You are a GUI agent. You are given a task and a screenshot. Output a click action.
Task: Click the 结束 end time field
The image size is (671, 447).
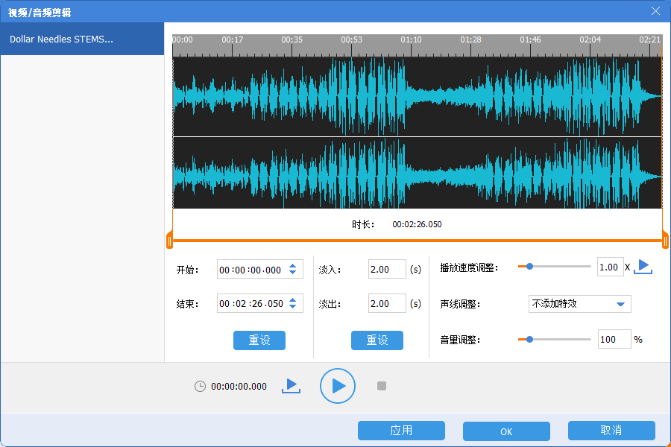259,303
